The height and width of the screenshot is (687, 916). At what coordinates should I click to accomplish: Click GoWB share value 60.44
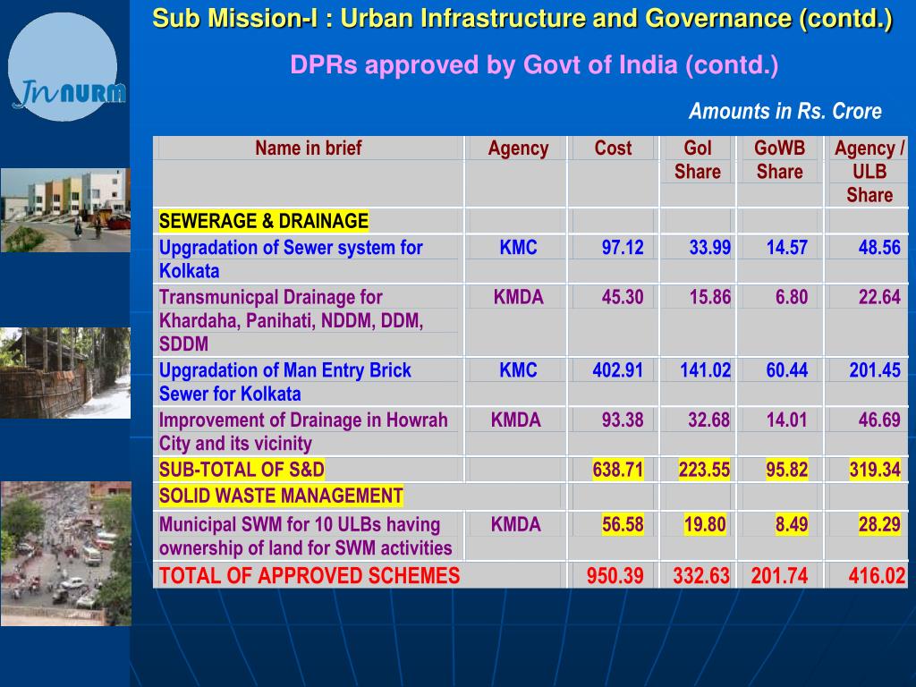[787, 370]
